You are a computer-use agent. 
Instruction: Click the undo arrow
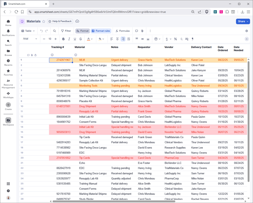click(42, 31)
